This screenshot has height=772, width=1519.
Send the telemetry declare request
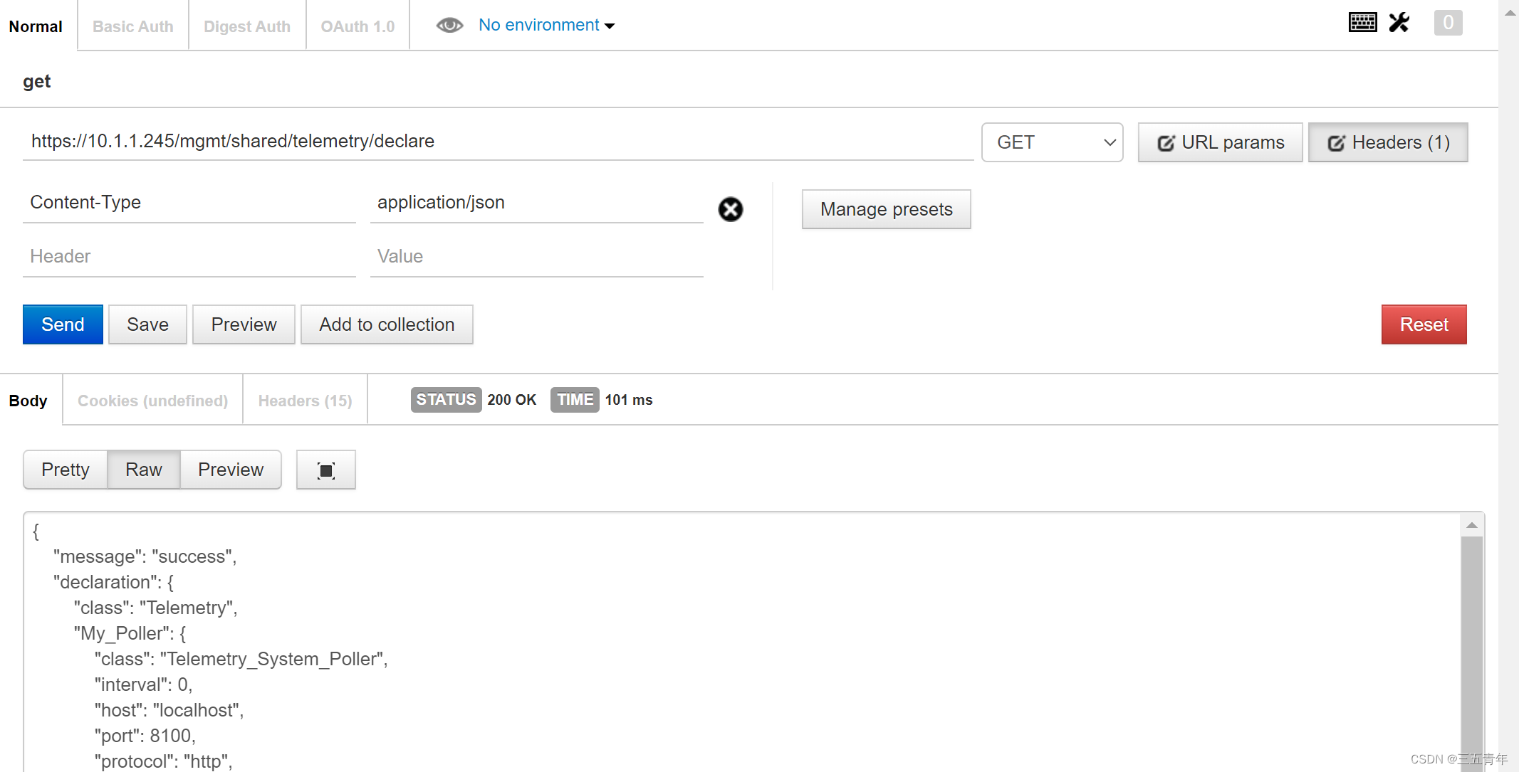63,324
